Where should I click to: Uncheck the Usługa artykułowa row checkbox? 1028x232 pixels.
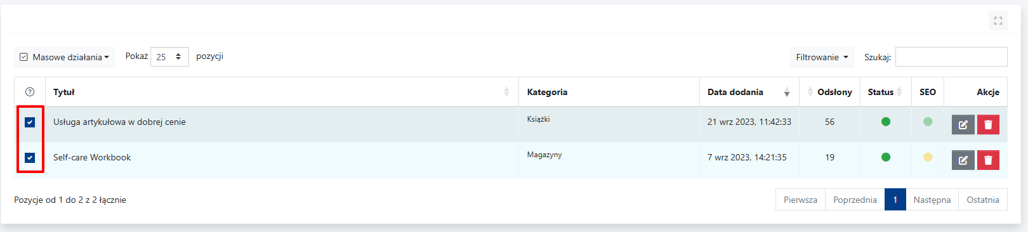(x=30, y=122)
